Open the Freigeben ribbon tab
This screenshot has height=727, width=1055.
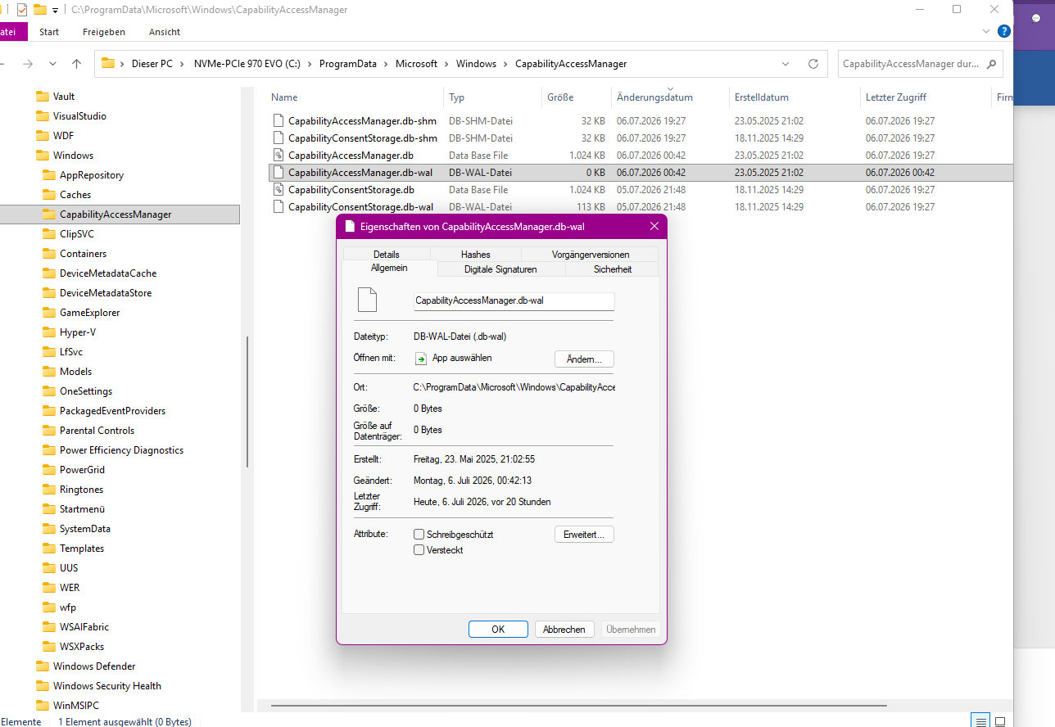104,32
